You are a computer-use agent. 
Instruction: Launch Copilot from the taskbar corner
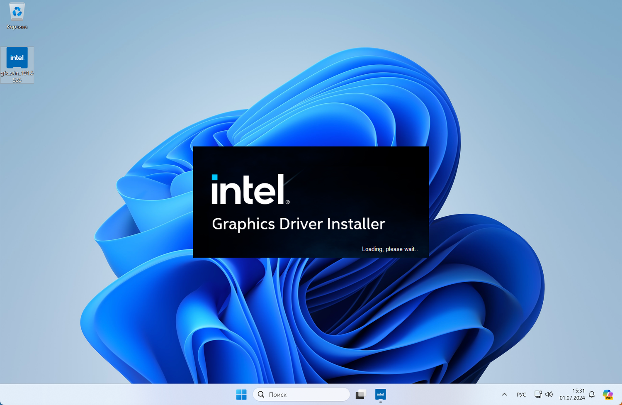pyautogui.click(x=608, y=394)
